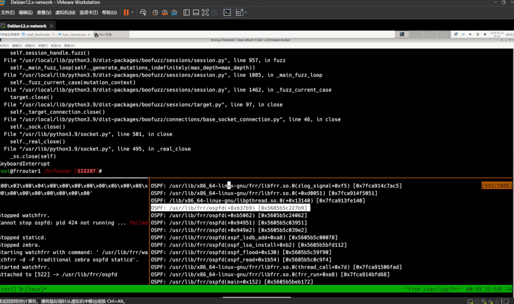The image size is (514, 304).
Task: Open terminal 编辑(E) menu in Bronya Terminal
Action: point(17,46)
